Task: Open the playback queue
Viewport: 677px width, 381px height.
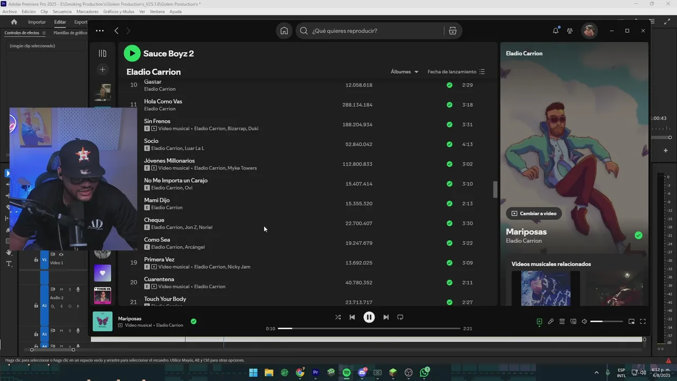Action: click(562, 321)
